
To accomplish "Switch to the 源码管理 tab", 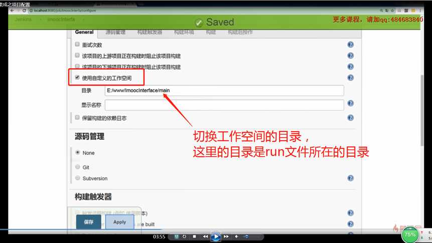I will tap(115, 32).
